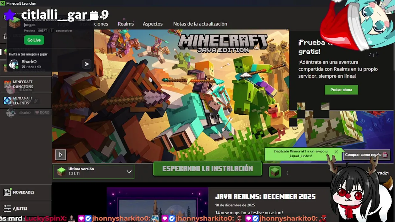Click the Novedades newspaper icon
This screenshot has height=222, width=395.
[7, 192]
